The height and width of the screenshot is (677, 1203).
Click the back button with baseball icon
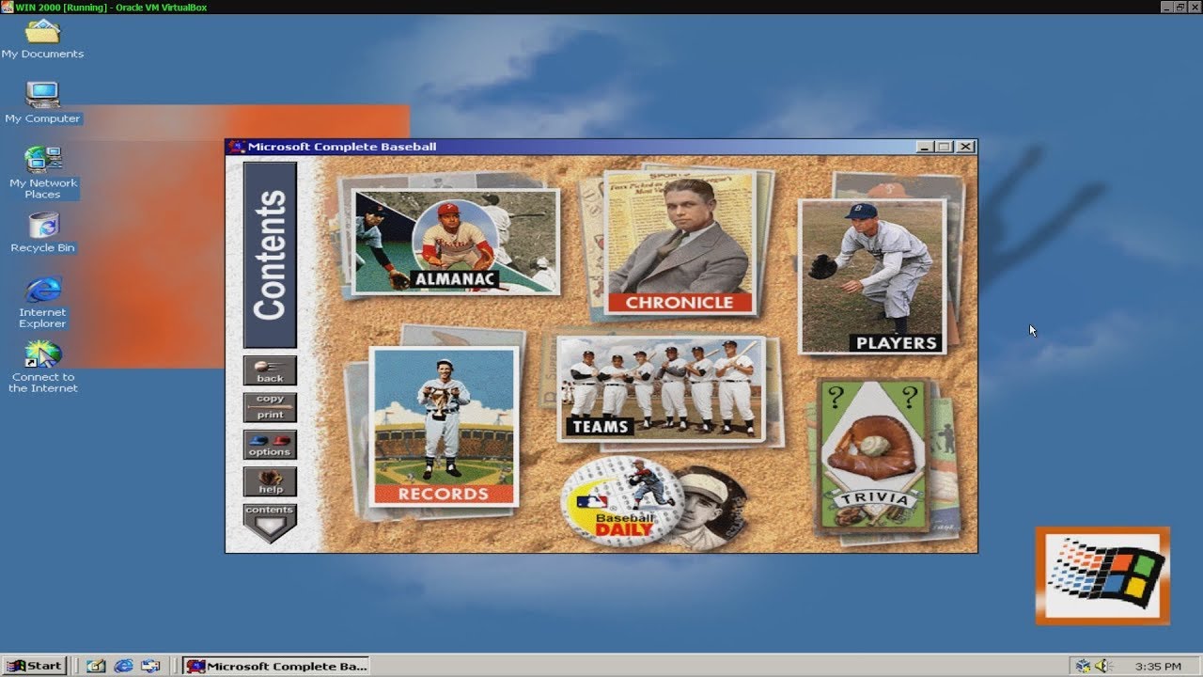click(x=270, y=370)
